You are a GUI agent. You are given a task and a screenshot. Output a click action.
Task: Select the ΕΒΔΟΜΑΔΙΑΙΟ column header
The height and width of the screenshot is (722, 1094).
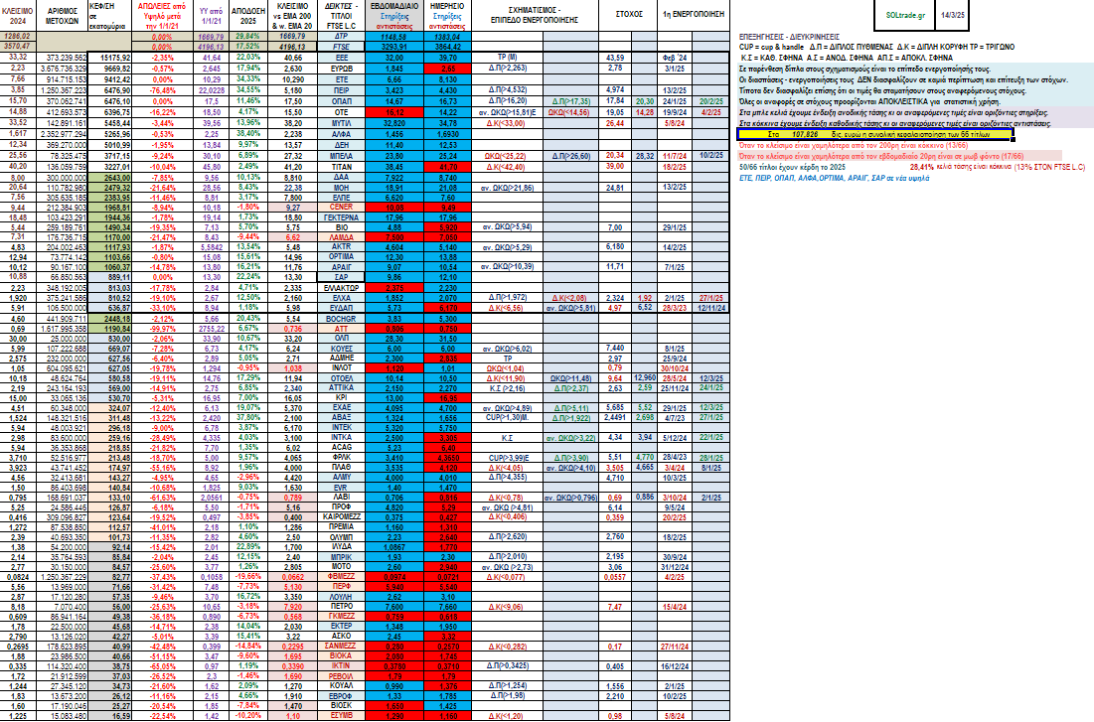click(x=394, y=16)
